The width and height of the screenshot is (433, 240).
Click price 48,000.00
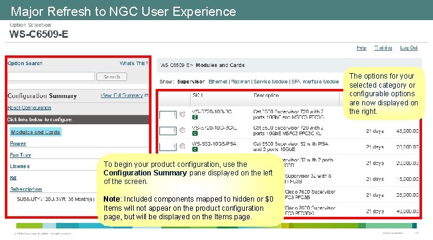tap(407, 131)
